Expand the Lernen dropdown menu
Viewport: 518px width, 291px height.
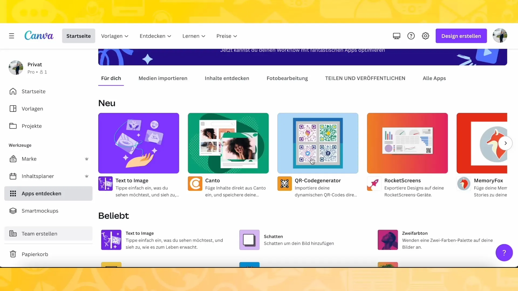coord(194,36)
